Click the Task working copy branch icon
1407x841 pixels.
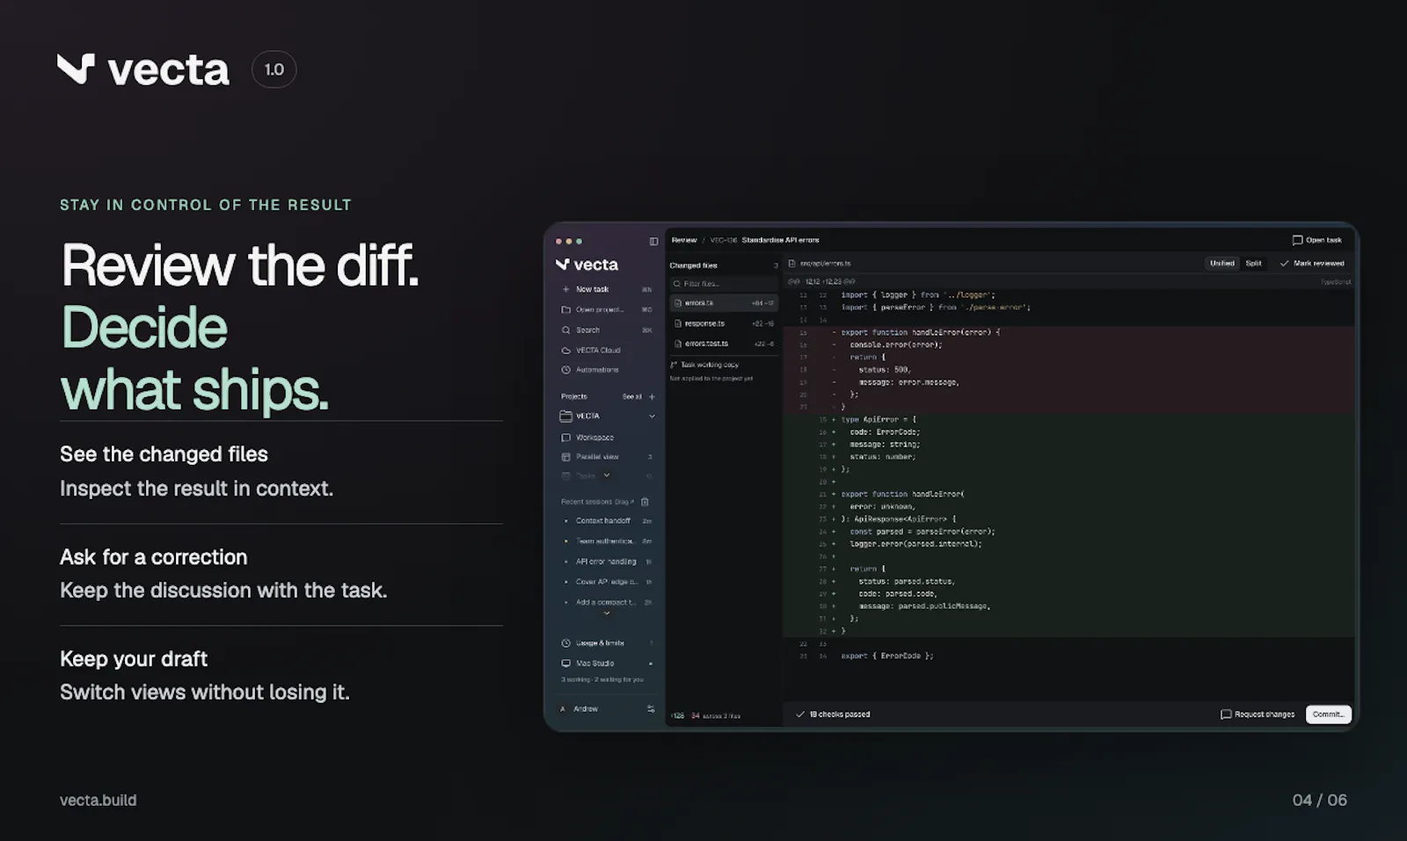[x=674, y=365]
